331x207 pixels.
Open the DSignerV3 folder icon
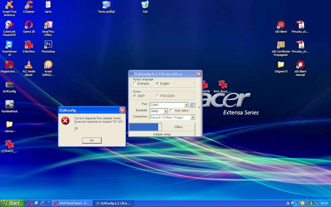click(x=281, y=65)
